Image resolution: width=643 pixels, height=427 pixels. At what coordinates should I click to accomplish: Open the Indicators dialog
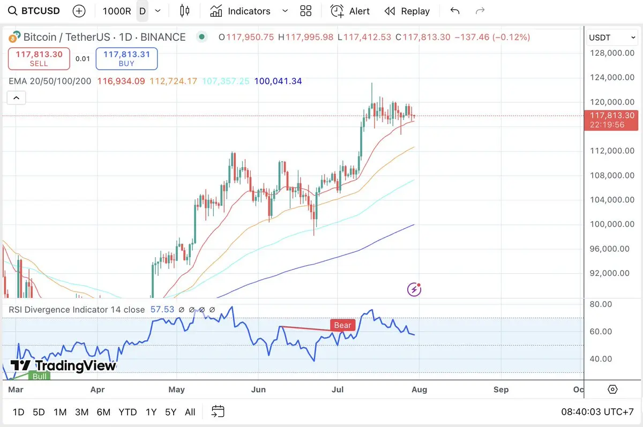click(240, 11)
